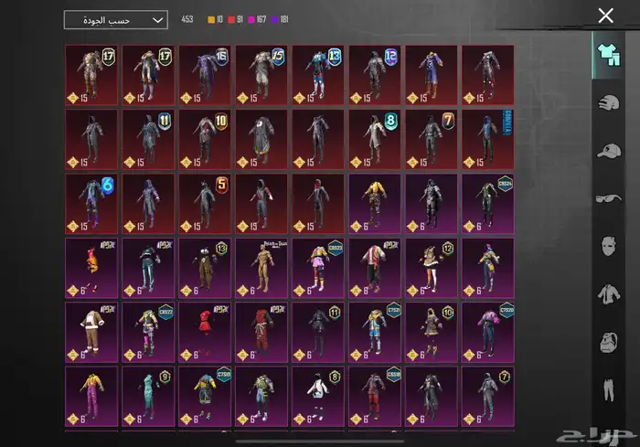Close the inventory with the X button

point(605,16)
